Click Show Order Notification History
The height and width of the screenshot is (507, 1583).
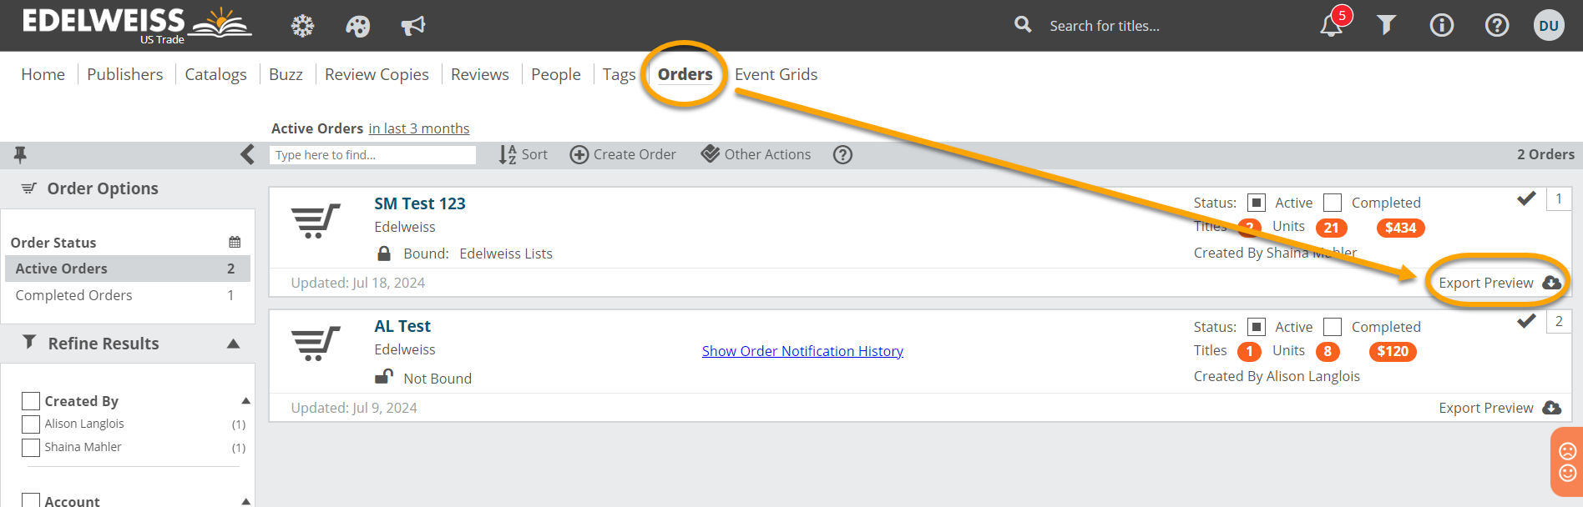pyautogui.click(x=802, y=351)
